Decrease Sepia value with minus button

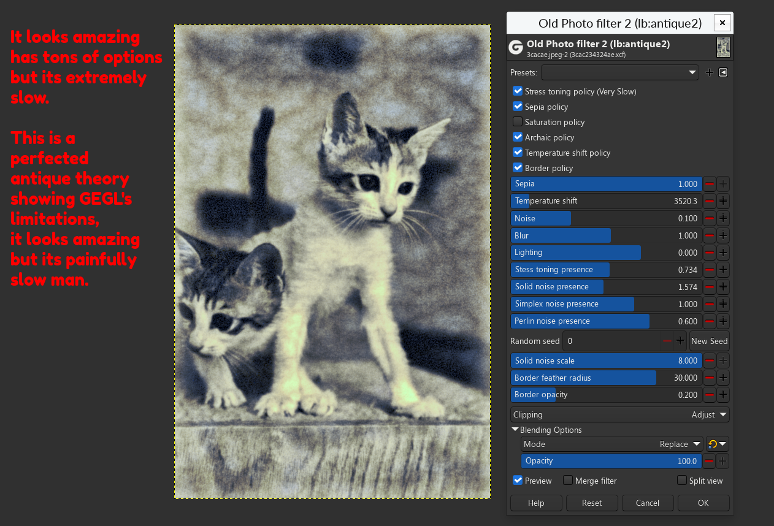[709, 184]
